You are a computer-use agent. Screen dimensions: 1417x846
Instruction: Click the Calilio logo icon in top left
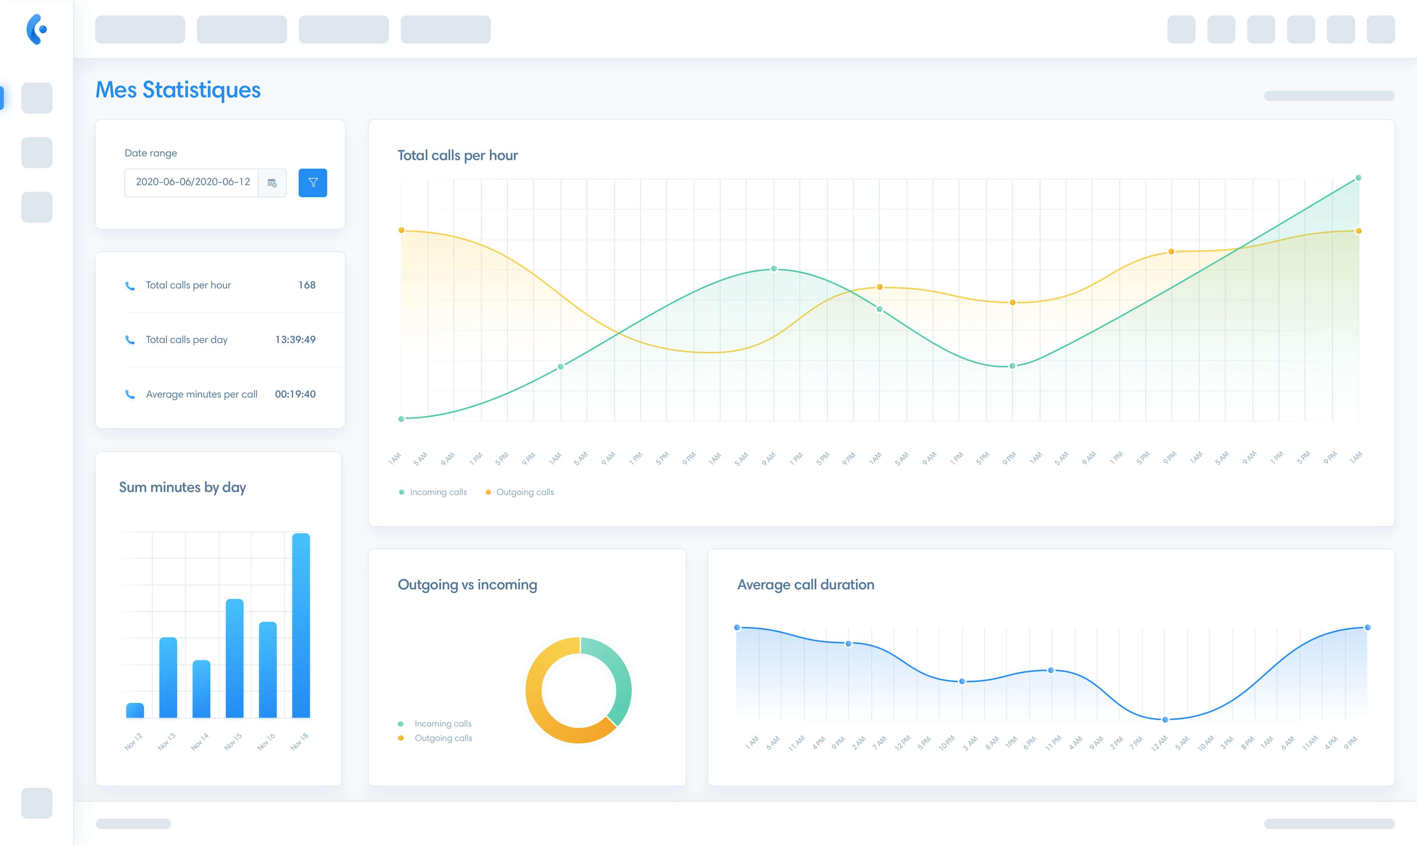click(35, 29)
